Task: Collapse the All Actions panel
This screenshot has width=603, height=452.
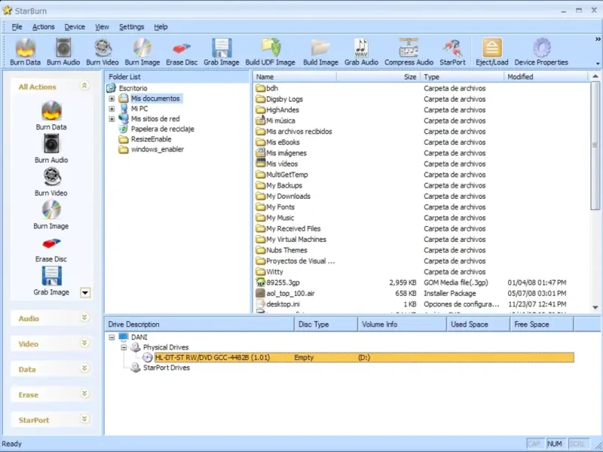Action: [x=84, y=87]
